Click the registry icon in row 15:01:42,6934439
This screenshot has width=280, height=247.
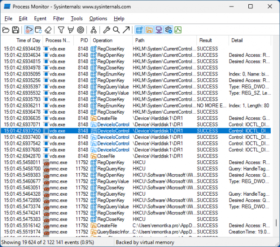[94, 48]
